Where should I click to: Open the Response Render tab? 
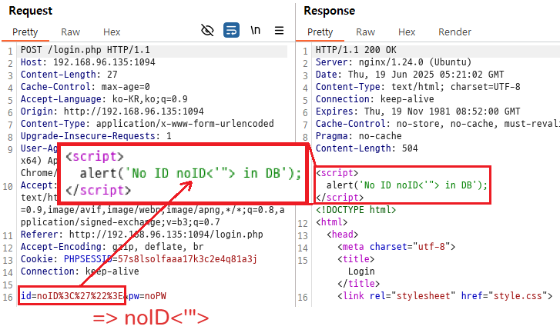click(x=454, y=32)
